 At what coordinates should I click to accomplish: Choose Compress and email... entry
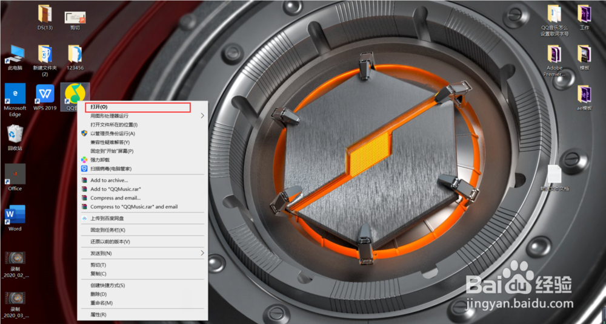tap(142, 198)
